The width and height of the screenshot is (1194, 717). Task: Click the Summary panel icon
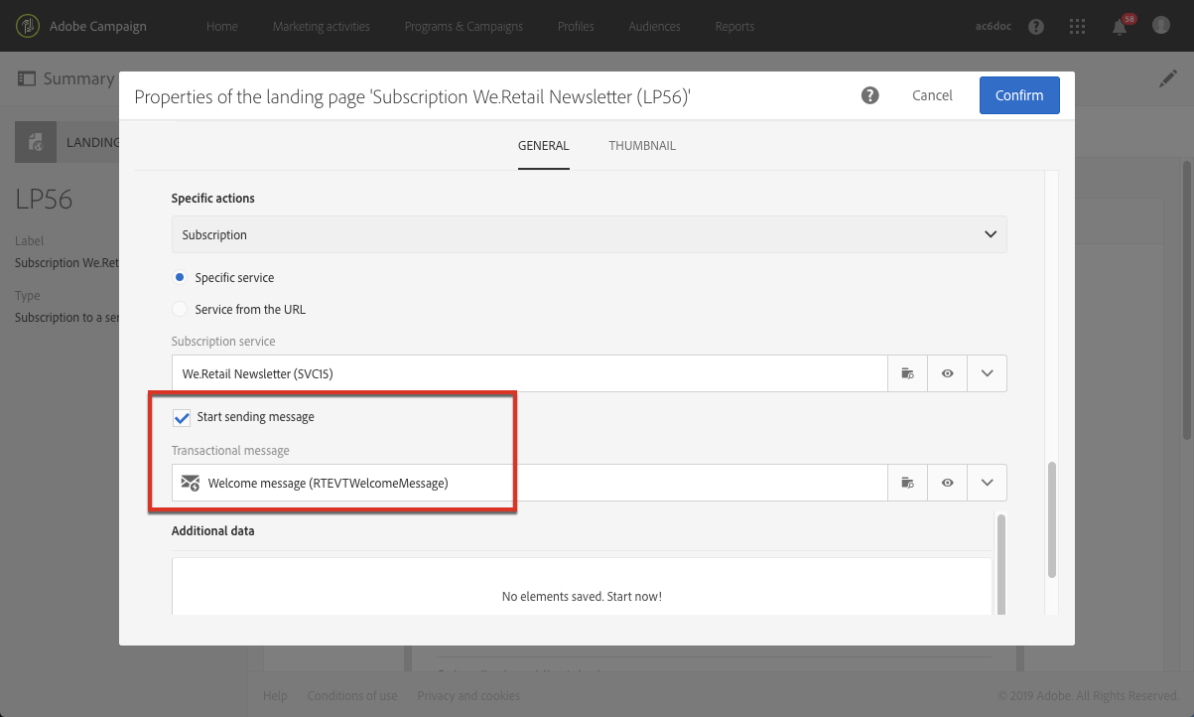pos(27,78)
